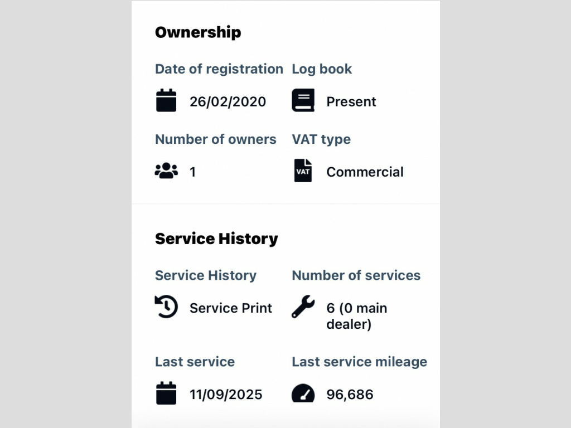Click the Date of registration label
Viewport: 571px width, 428px height.
(x=219, y=69)
